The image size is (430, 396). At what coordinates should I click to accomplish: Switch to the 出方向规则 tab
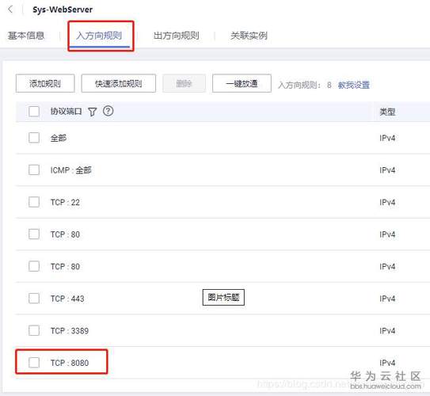coord(177,36)
